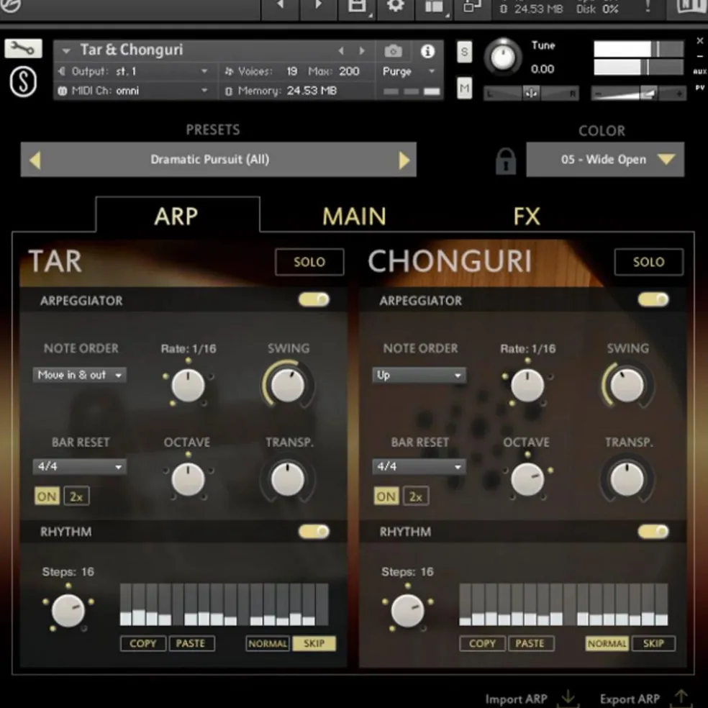This screenshot has height=708, width=708.
Task: Switch to the FX tab
Action: tap(527, 217)
